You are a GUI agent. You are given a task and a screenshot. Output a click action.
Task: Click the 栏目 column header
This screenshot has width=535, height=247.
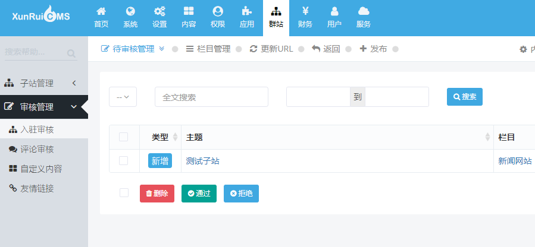click(506, 137)
